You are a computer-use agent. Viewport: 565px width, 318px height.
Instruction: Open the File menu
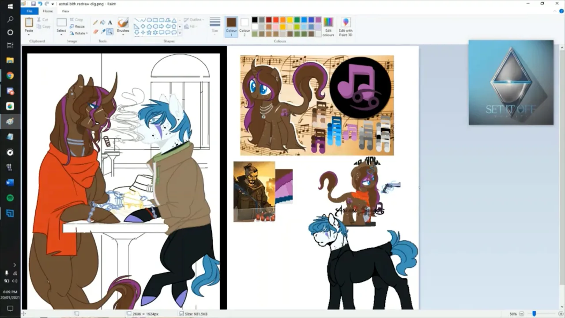pyautogui.click(x=29, y=11)
